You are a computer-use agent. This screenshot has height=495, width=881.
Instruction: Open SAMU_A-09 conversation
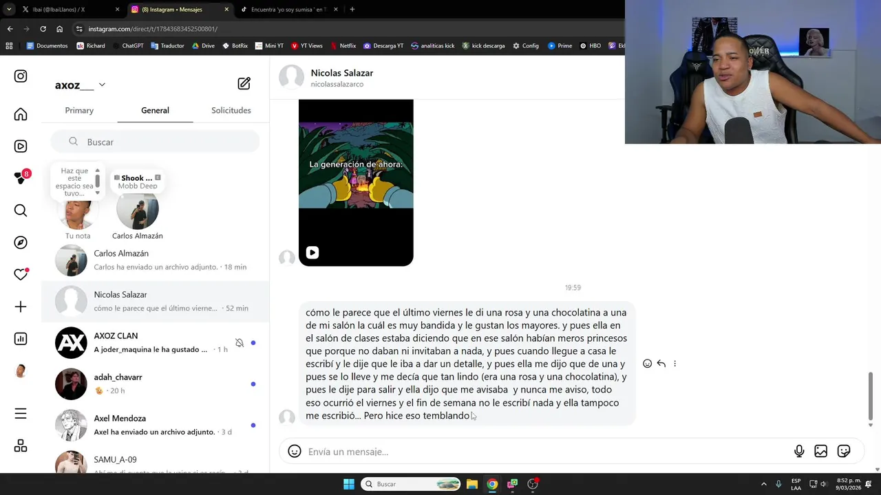[156, 460]
